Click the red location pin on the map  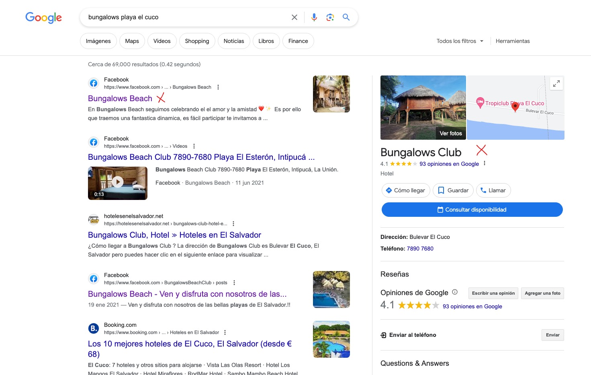(x=515, y=107)
